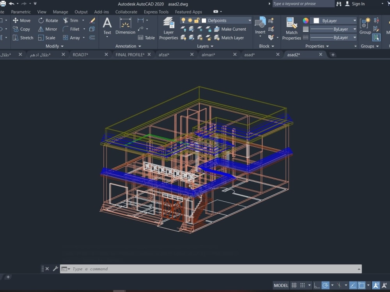Expand the Modify panel
The width and height of the screenshot is (390, 292).
[x=54, y=46]
